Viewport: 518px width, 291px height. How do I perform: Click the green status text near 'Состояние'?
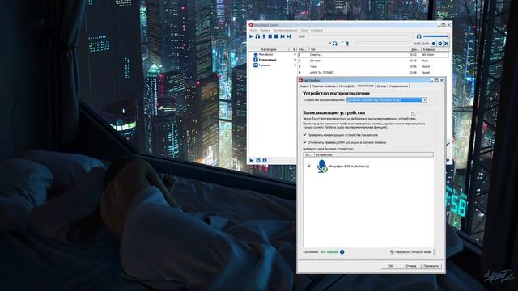point(329,252)
